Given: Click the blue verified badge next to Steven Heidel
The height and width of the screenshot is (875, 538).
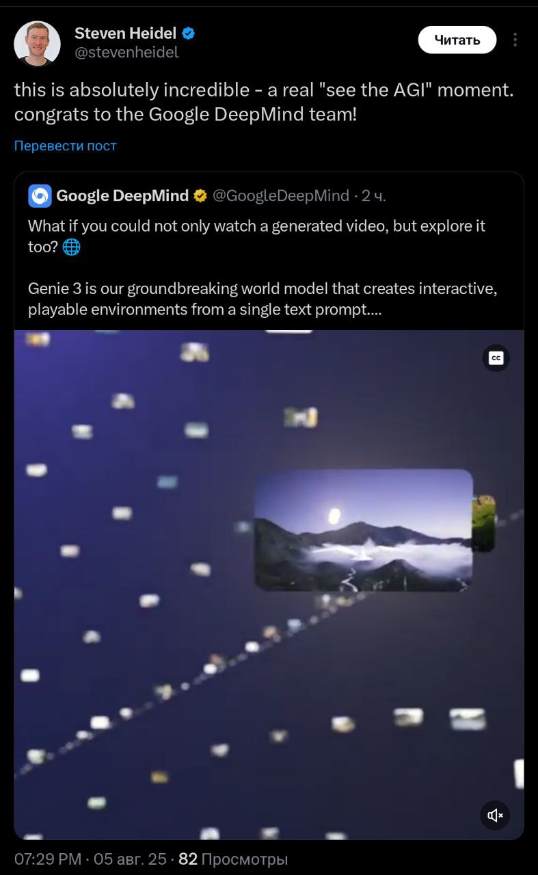Looking at the screenshot, I should click(189, 33).
